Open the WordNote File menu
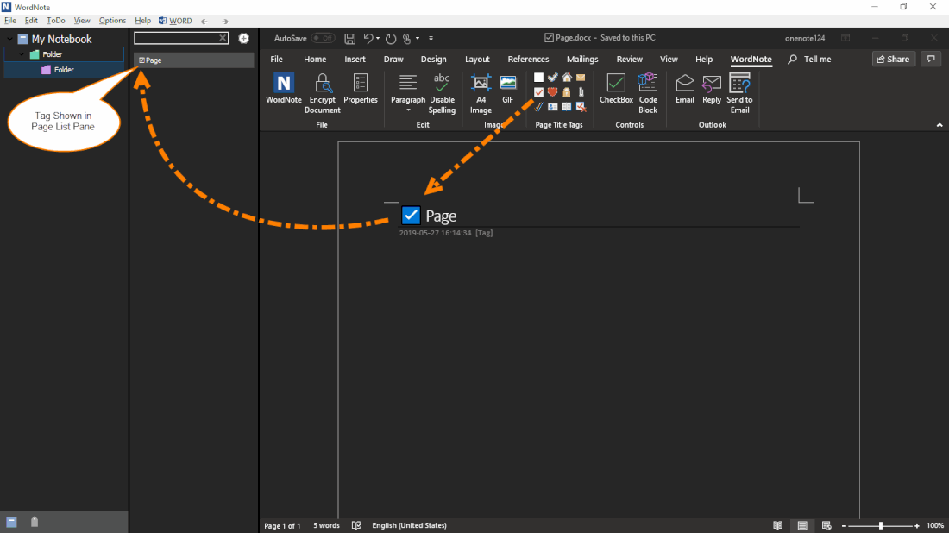Image resolution: width=949 pixels, height=533 pixels. click(x=10, y=21)
